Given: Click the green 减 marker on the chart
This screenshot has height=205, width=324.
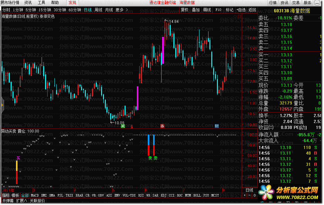Looking at the screenshot, I should tap(123, 126).
